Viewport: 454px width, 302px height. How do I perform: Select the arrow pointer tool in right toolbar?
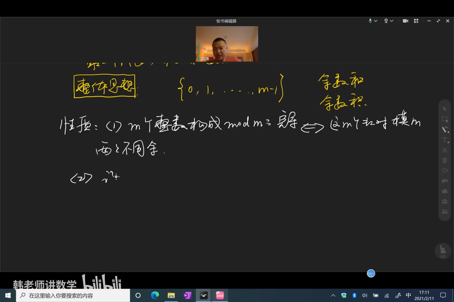(x=444, y=109)
